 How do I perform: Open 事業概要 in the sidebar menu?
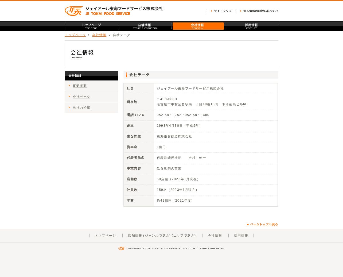tap(80, 86)
